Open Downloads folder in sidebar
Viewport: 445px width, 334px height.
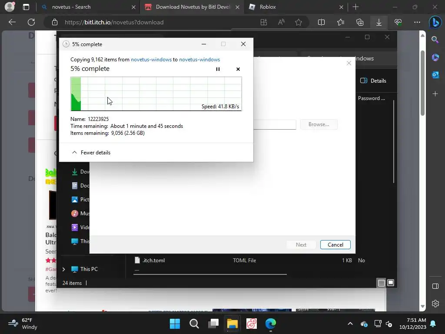point(80,171)
